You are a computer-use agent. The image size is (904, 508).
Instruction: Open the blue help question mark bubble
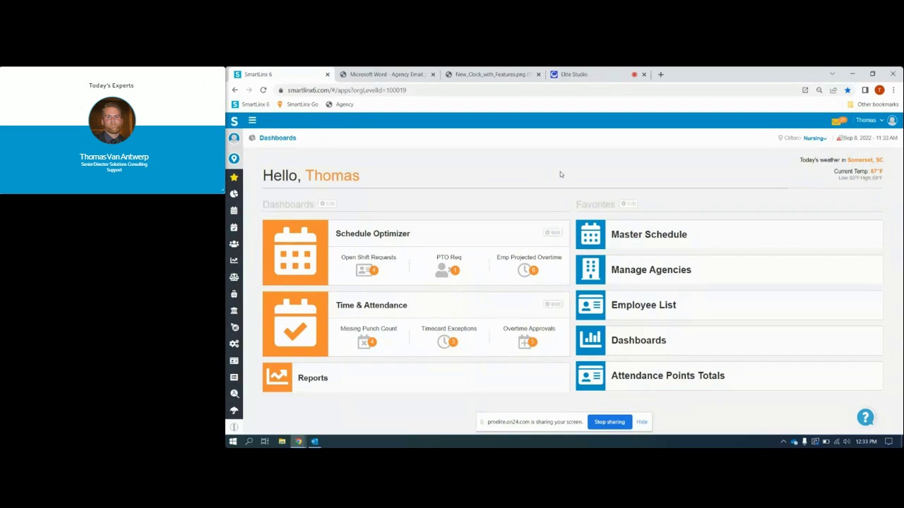[x=865, y=418]
